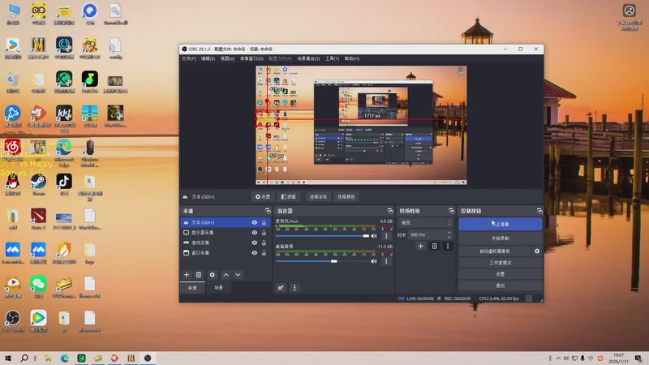Click 选择颜色 in source toolbar
The height and width of the screenshot is (365, 649).
click(346, 197)
